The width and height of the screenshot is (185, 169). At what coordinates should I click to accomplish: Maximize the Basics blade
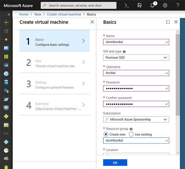coord(168,22)
